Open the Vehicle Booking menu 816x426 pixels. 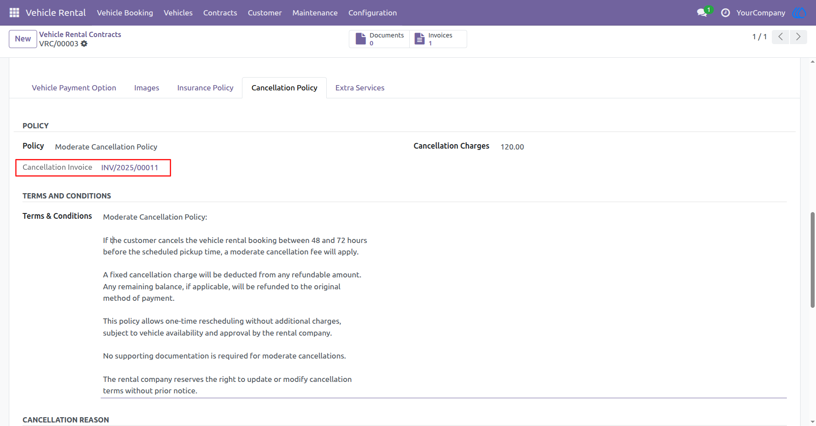pos(125,13)
